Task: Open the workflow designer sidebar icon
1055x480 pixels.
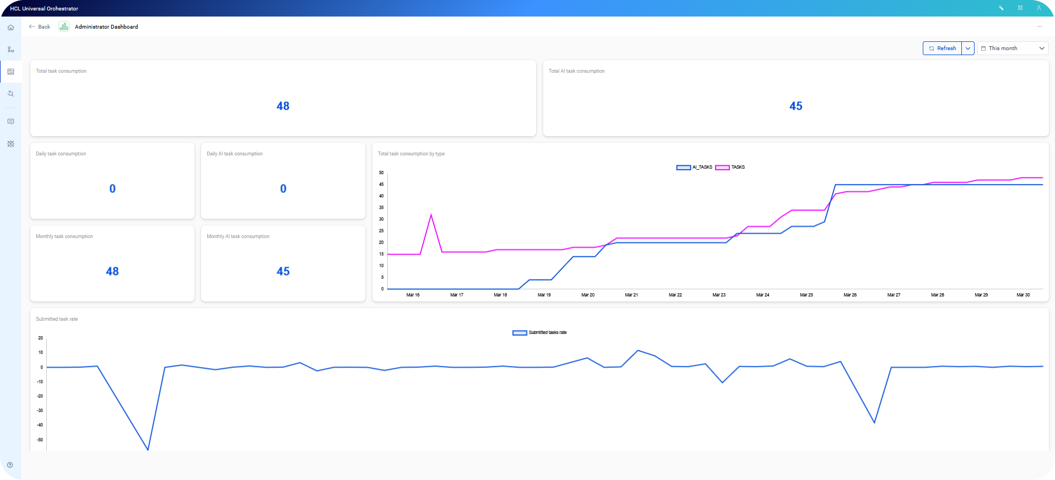Action: click(x=10, y=50)
